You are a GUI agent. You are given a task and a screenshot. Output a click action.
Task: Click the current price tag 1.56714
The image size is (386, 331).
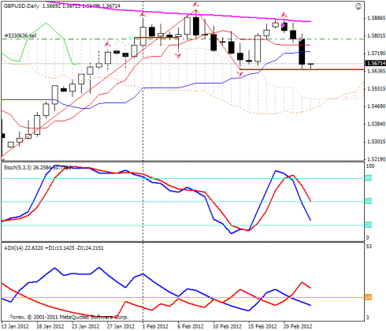(376, 63)
